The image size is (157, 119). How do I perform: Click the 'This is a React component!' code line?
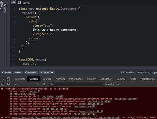point(55,30)
